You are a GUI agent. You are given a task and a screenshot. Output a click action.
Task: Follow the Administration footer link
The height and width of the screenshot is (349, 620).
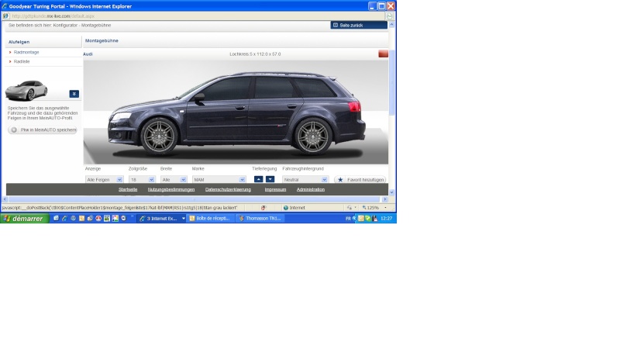point(311,189)
